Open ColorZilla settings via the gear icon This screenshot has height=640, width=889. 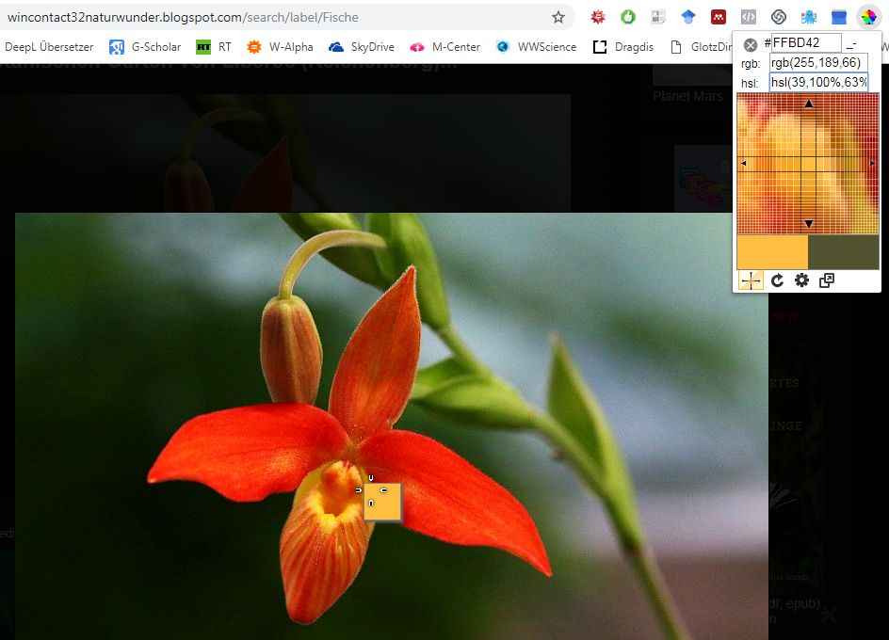801,280
